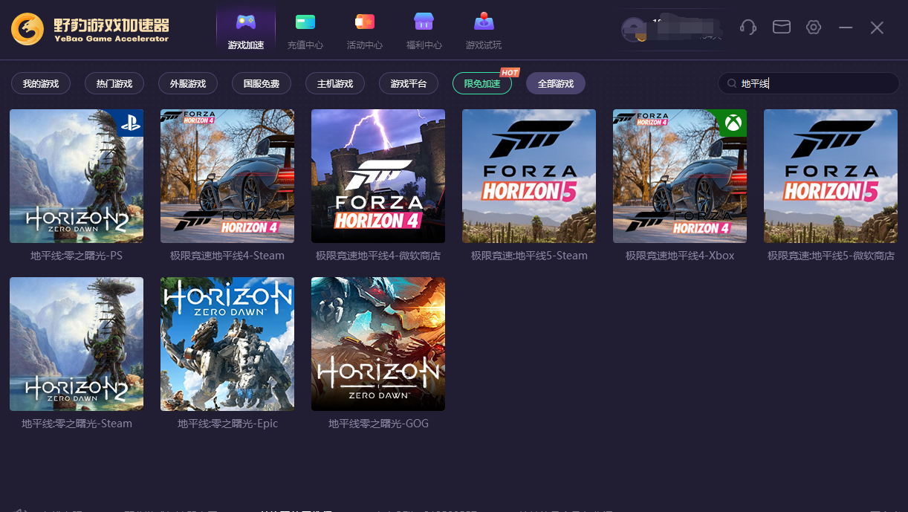Viewport: 908px width, 512px height.
Task: Open the 游戏试玩 tab
Action: (x=484, y=30)
